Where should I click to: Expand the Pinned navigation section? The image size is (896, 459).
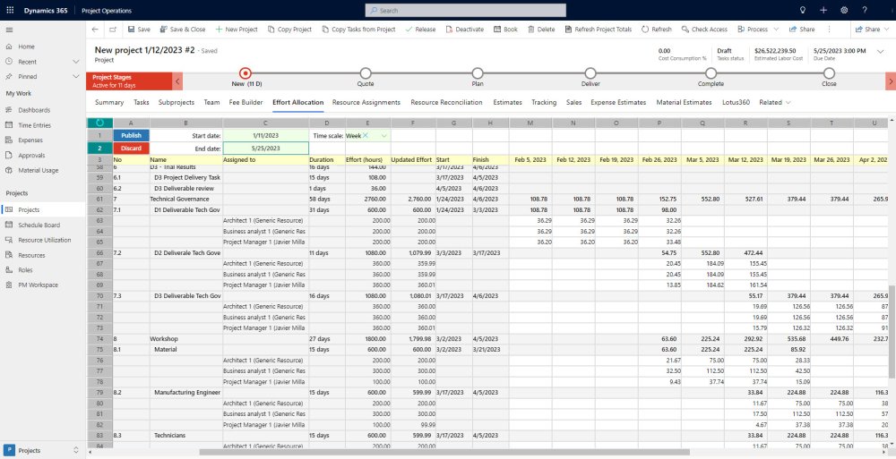coord(76,77)
